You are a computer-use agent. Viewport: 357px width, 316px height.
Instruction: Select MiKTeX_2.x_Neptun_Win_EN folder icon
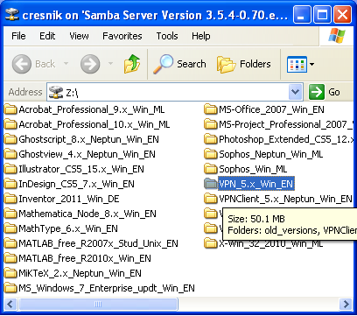pos(10,273)
